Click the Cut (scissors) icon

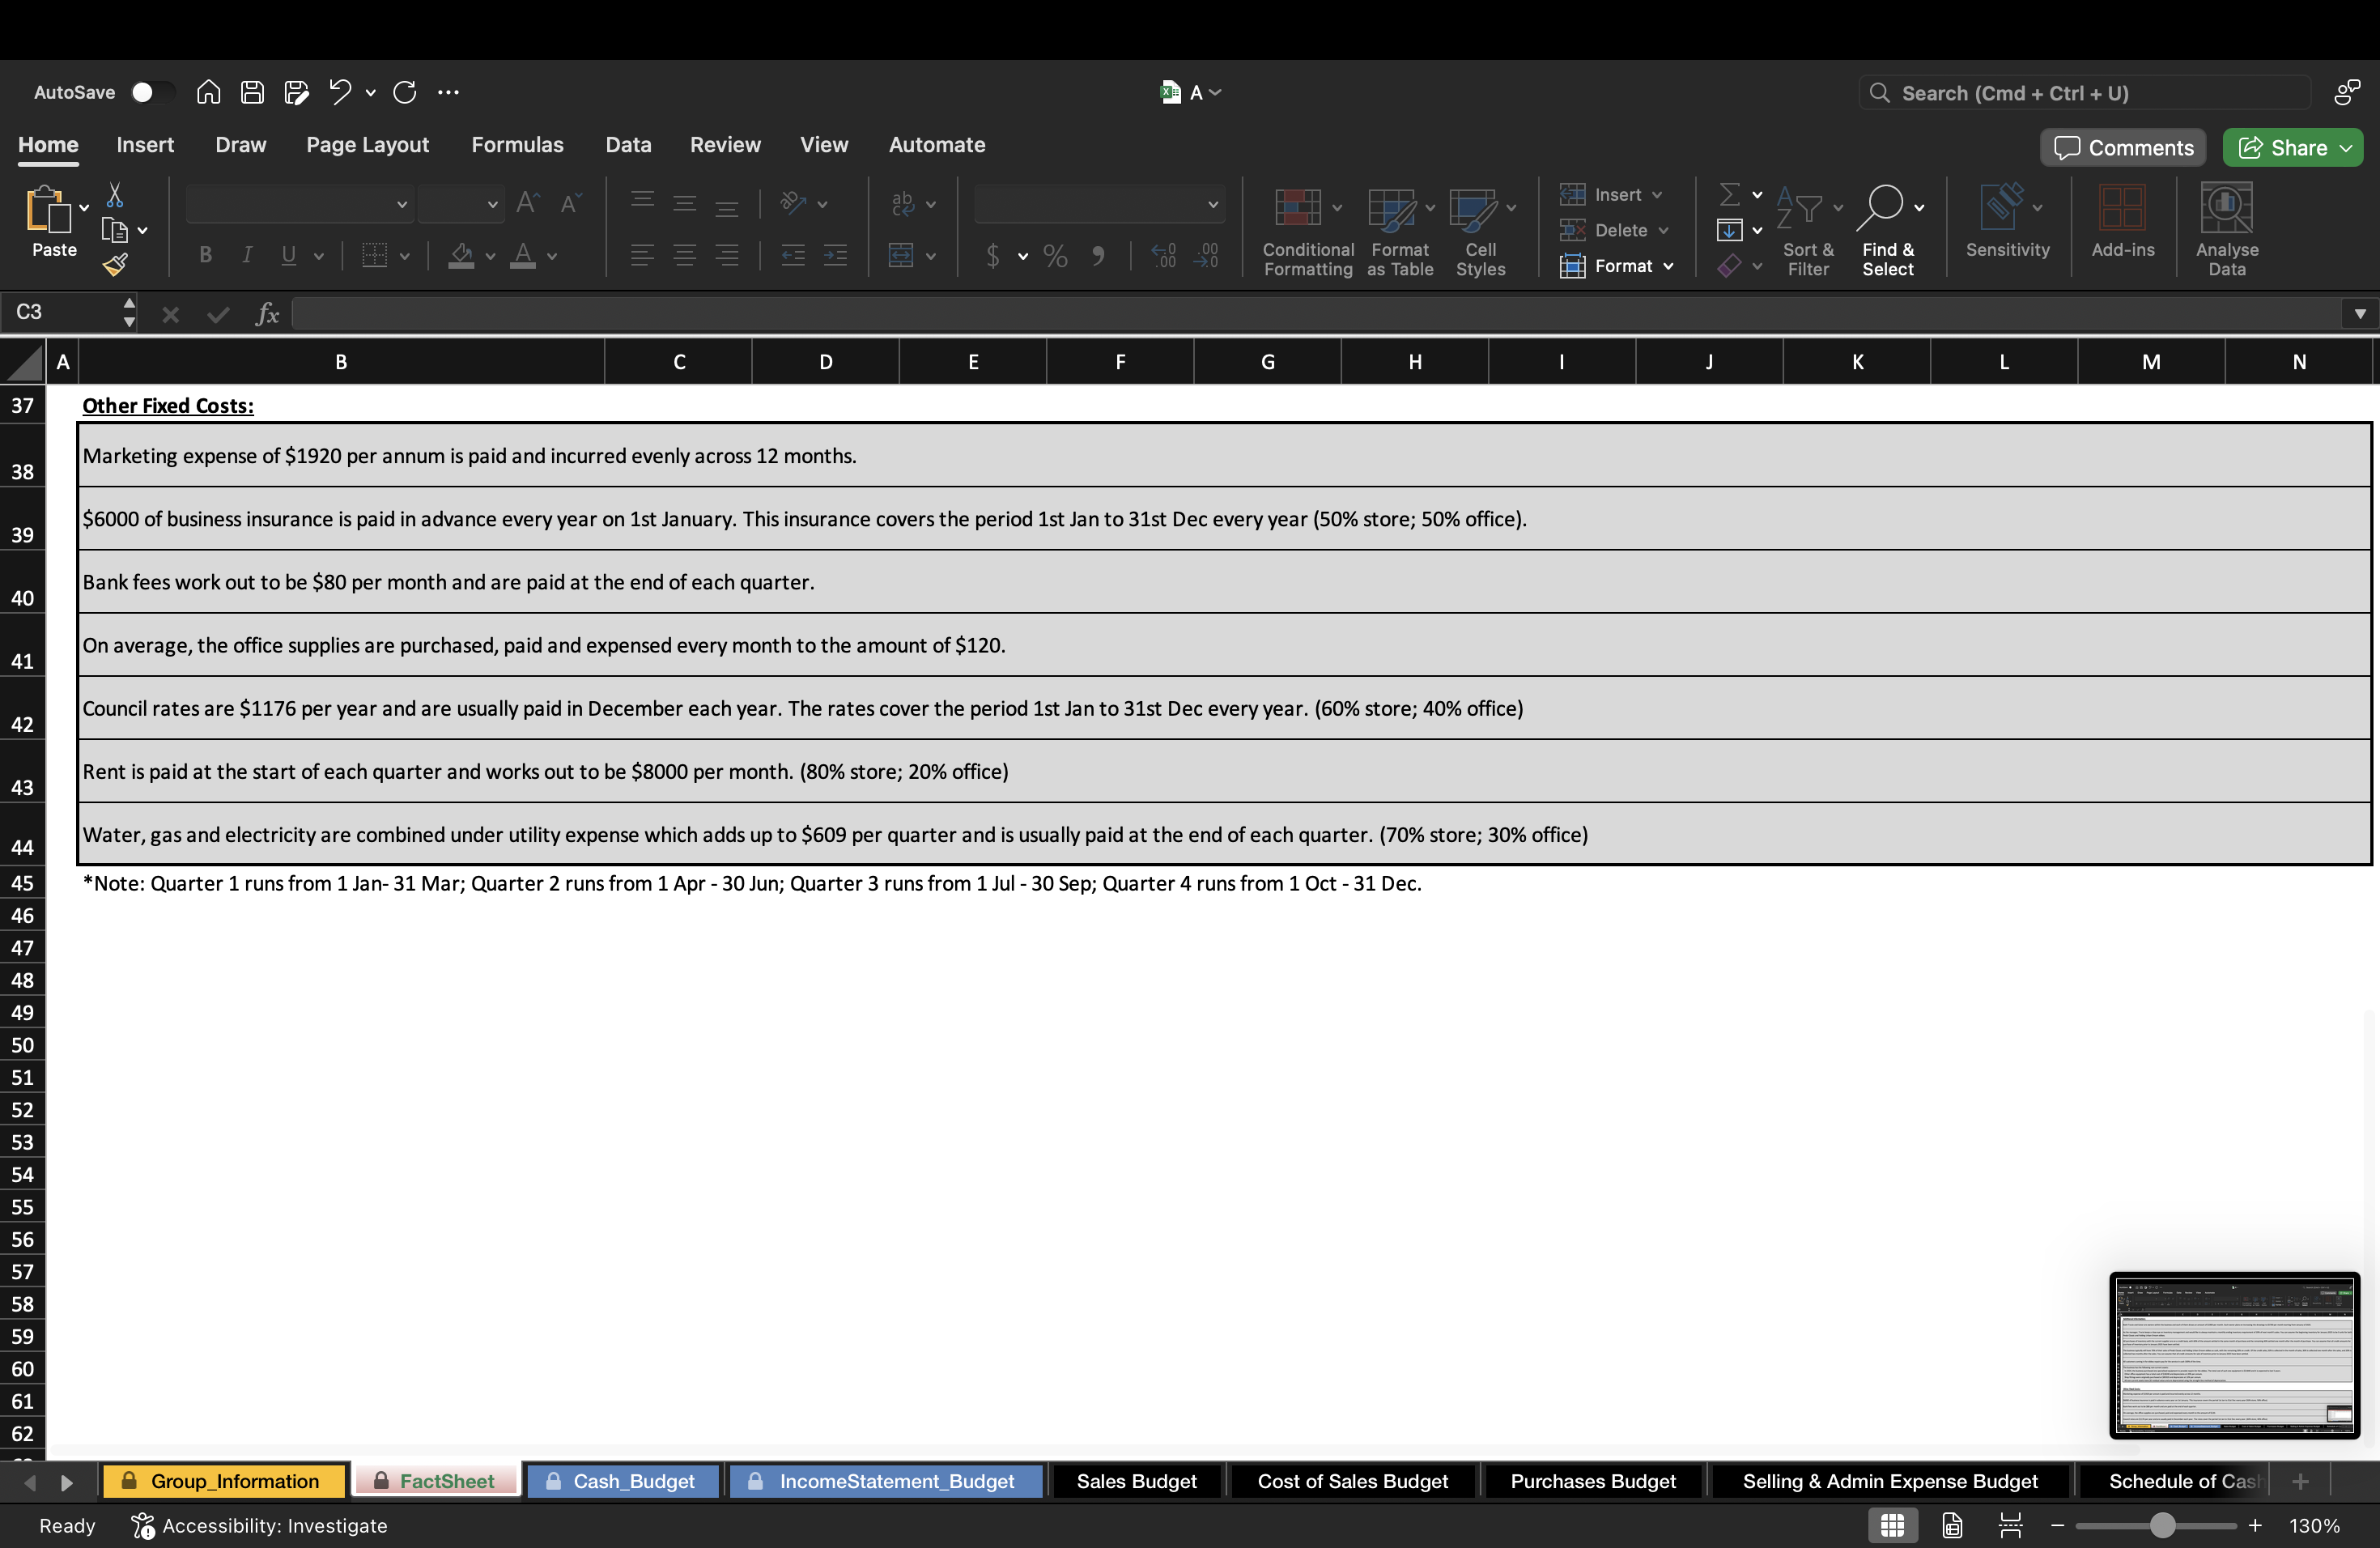click(116, 194)
